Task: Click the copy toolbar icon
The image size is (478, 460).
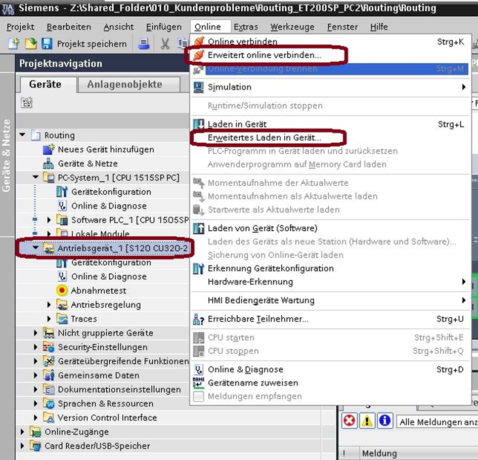Action: pos(183,44)
